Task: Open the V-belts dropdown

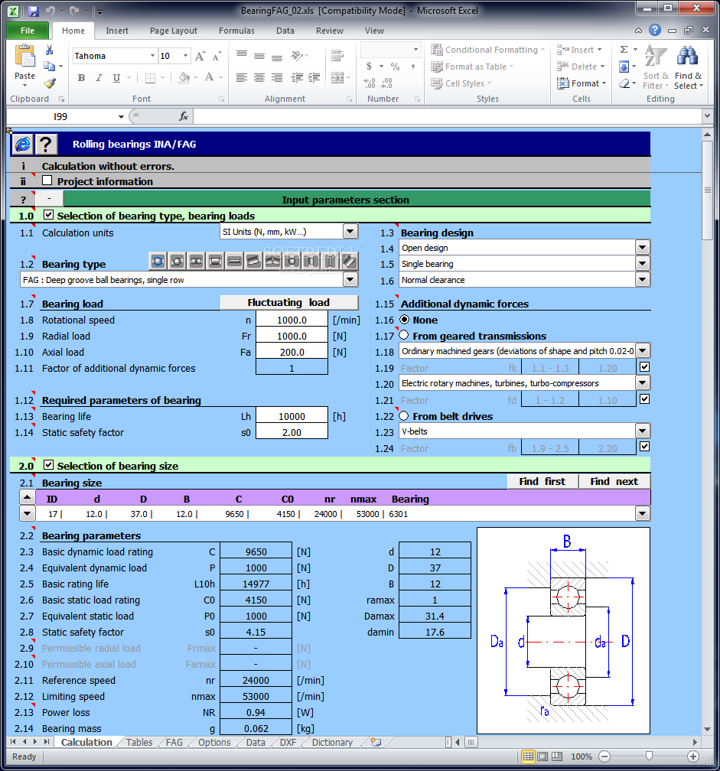Action: click(x=643, y=431)
